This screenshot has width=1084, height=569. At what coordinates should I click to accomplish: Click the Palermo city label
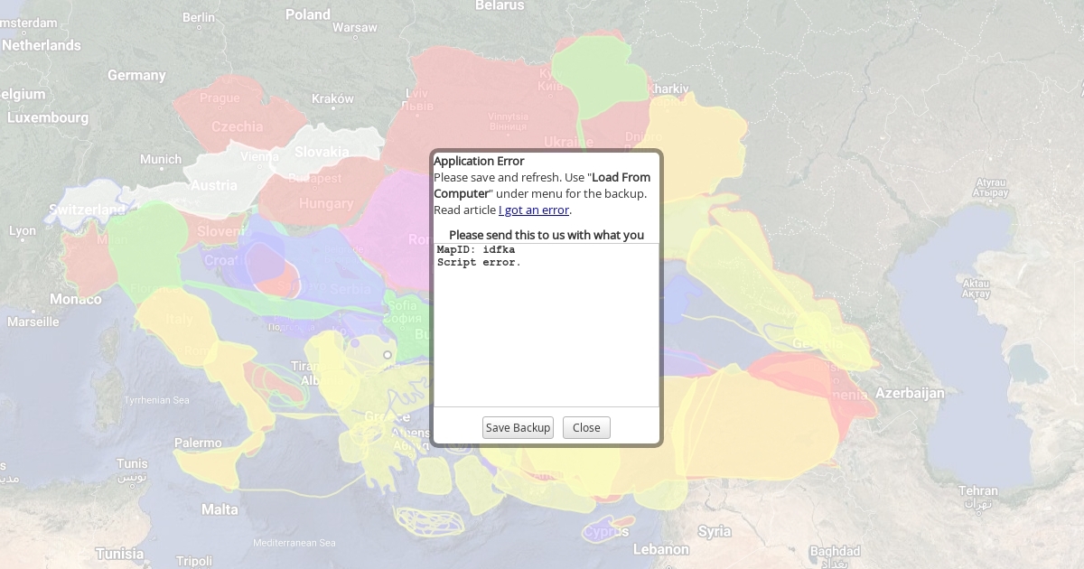click(198, 443)
